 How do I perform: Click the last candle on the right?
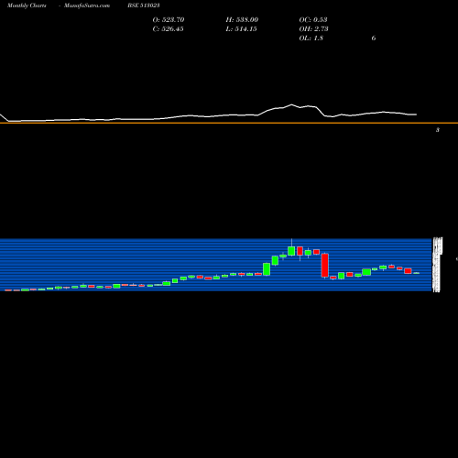coord(417,273)
